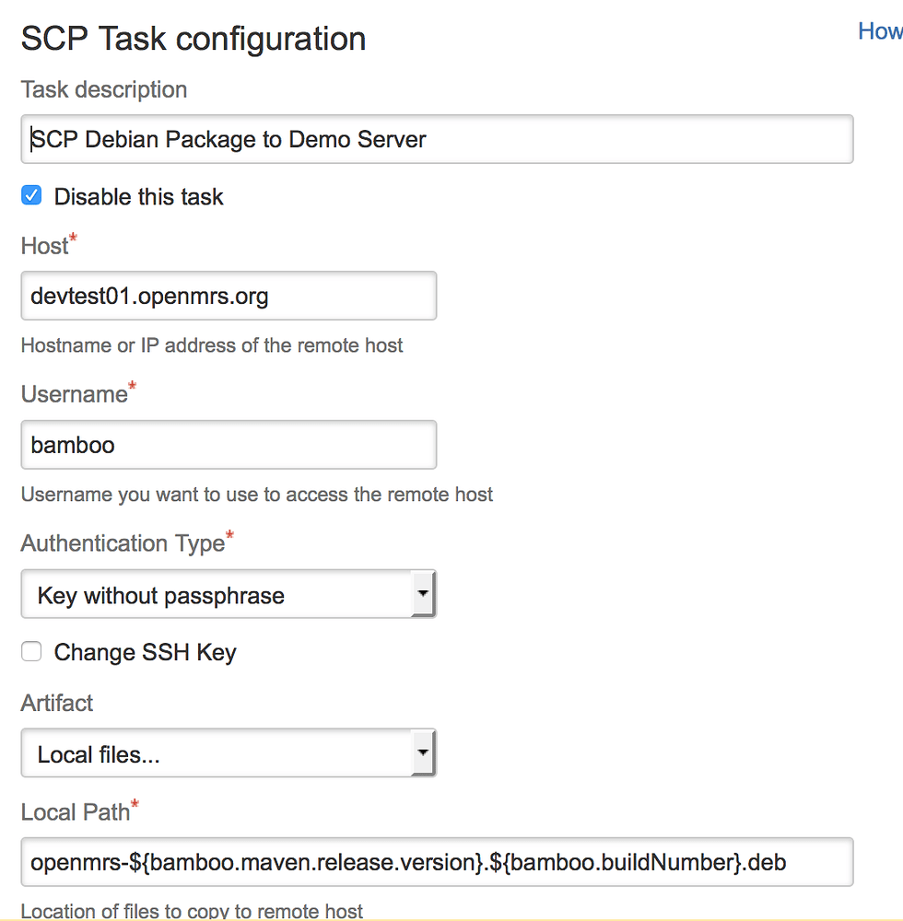Click the 'Host' field label
Viewport: 903px width, 921px height.
pos(45,247)
